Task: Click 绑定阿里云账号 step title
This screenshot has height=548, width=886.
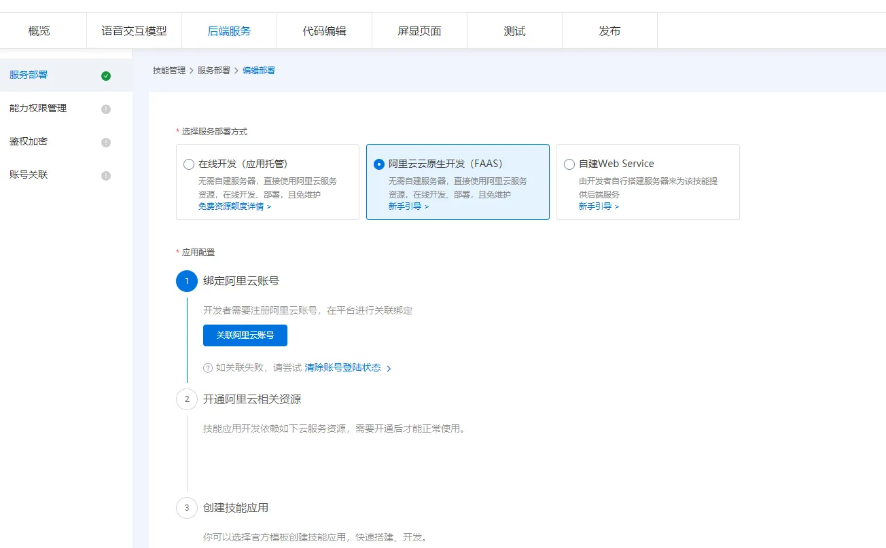Action: (241, 281)
